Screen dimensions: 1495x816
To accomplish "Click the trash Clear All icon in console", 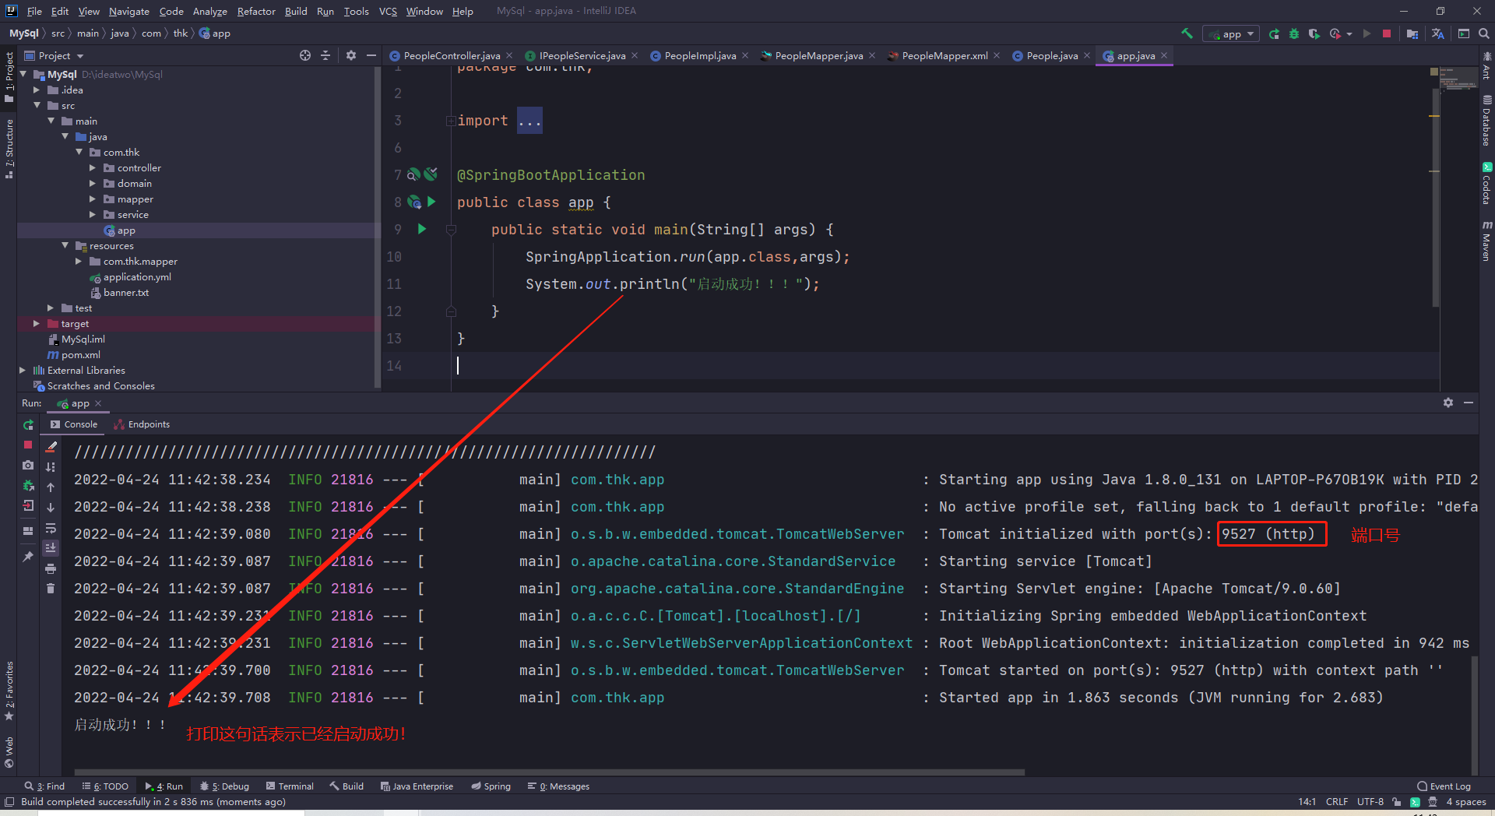I will click(x=51, y=589).
